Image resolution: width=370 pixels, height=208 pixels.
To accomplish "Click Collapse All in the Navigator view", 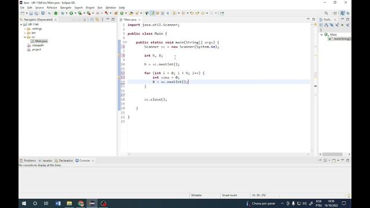I will coord(92,20).
